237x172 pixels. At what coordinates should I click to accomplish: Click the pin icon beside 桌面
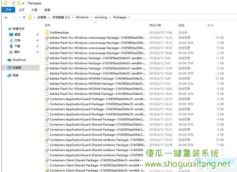pyautogui.click(x=37, y=34)
